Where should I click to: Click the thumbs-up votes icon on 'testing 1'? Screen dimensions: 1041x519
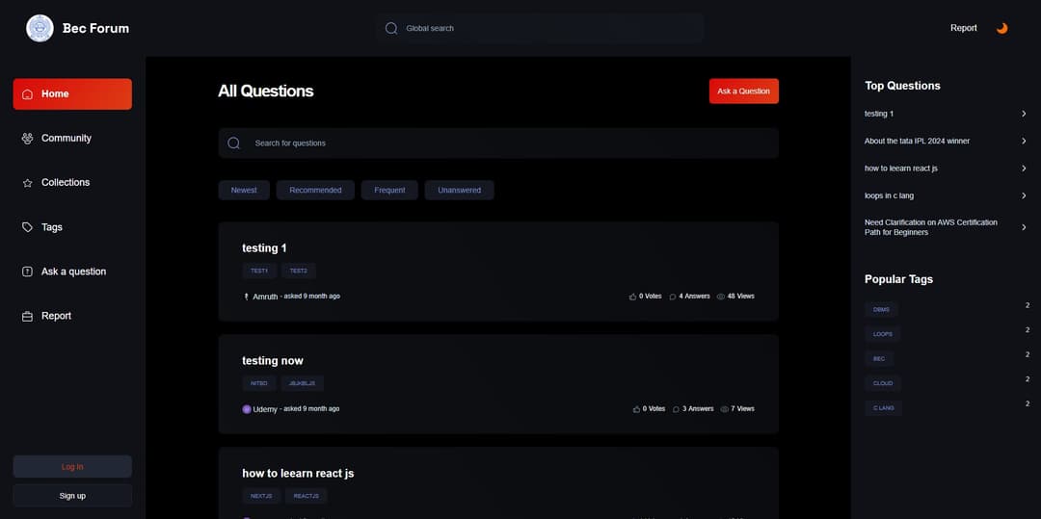click(633, 297)
